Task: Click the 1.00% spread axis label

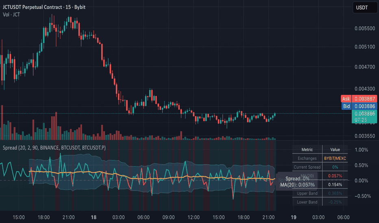Action: [362, 150]
